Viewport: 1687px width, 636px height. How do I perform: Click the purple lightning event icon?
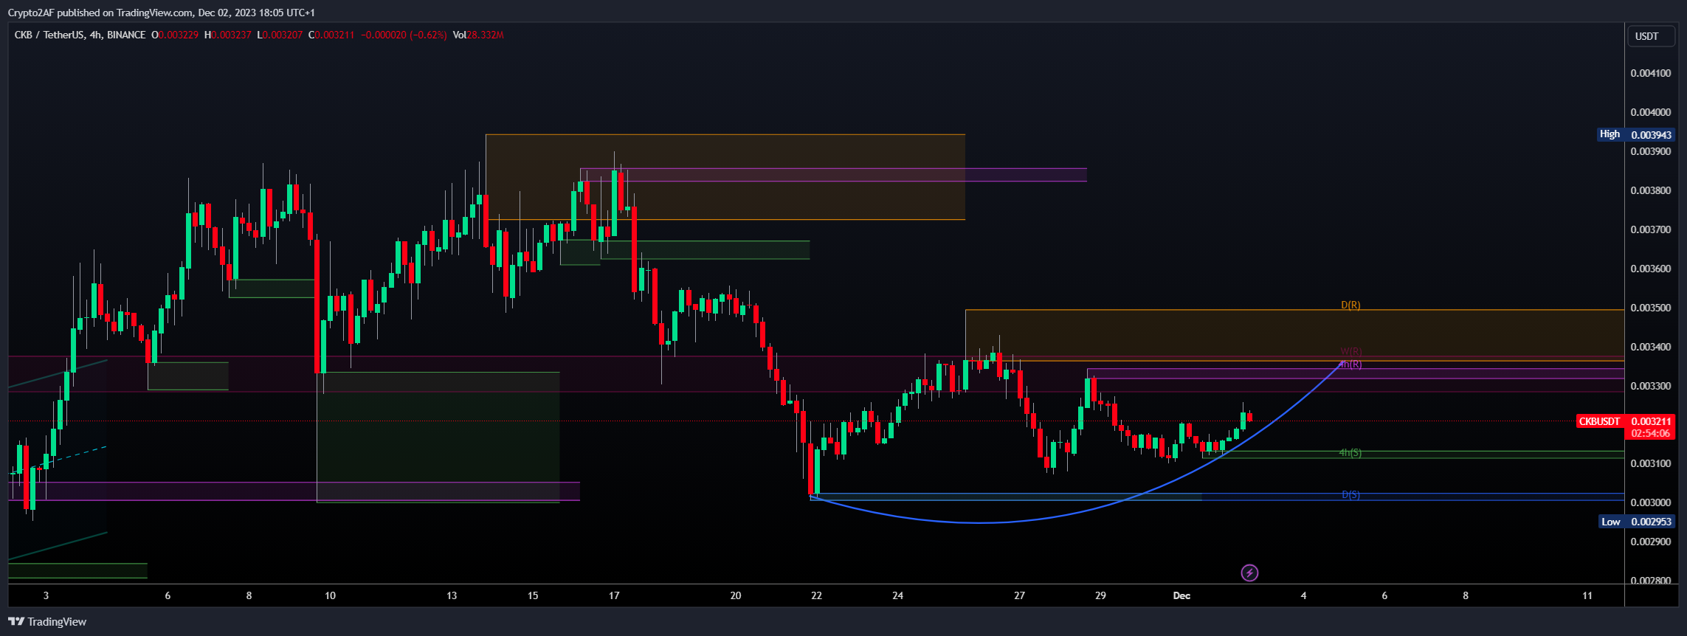click(x=1249, y=573)
